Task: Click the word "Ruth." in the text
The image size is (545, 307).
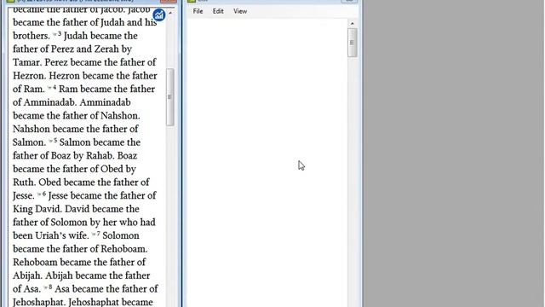Action: [25, 182]
